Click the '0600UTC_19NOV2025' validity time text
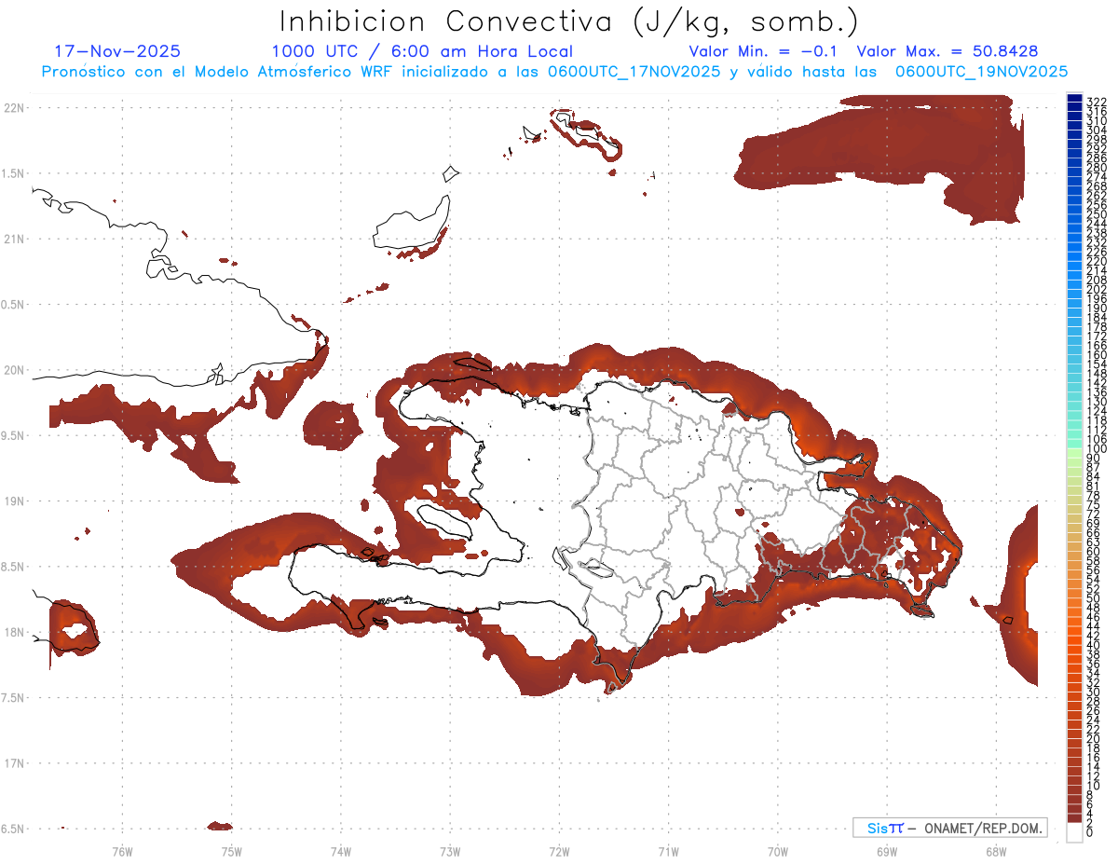The width and height of the screenshot is (1118, 864). [x=981, y=72]
